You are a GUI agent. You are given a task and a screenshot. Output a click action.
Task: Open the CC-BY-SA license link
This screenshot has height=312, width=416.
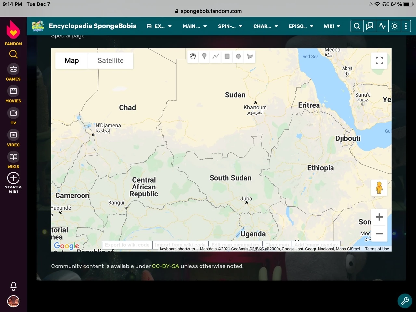click(165, 266)
